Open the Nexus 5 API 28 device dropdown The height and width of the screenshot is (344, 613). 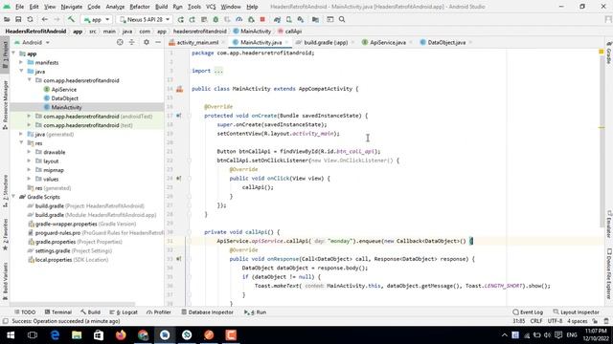click(x=145, y=19)
